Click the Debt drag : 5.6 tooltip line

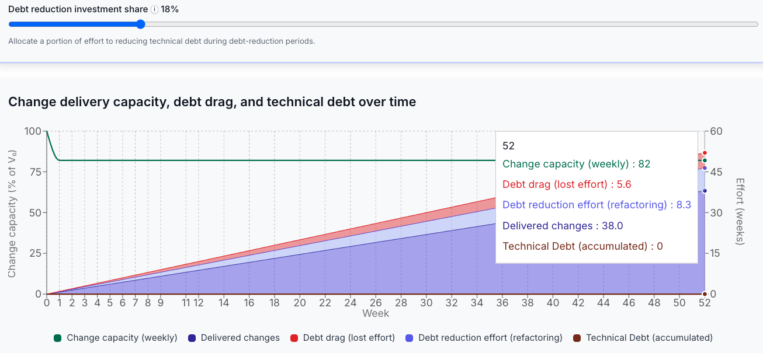pyautogui.click(x=567, y=184)
